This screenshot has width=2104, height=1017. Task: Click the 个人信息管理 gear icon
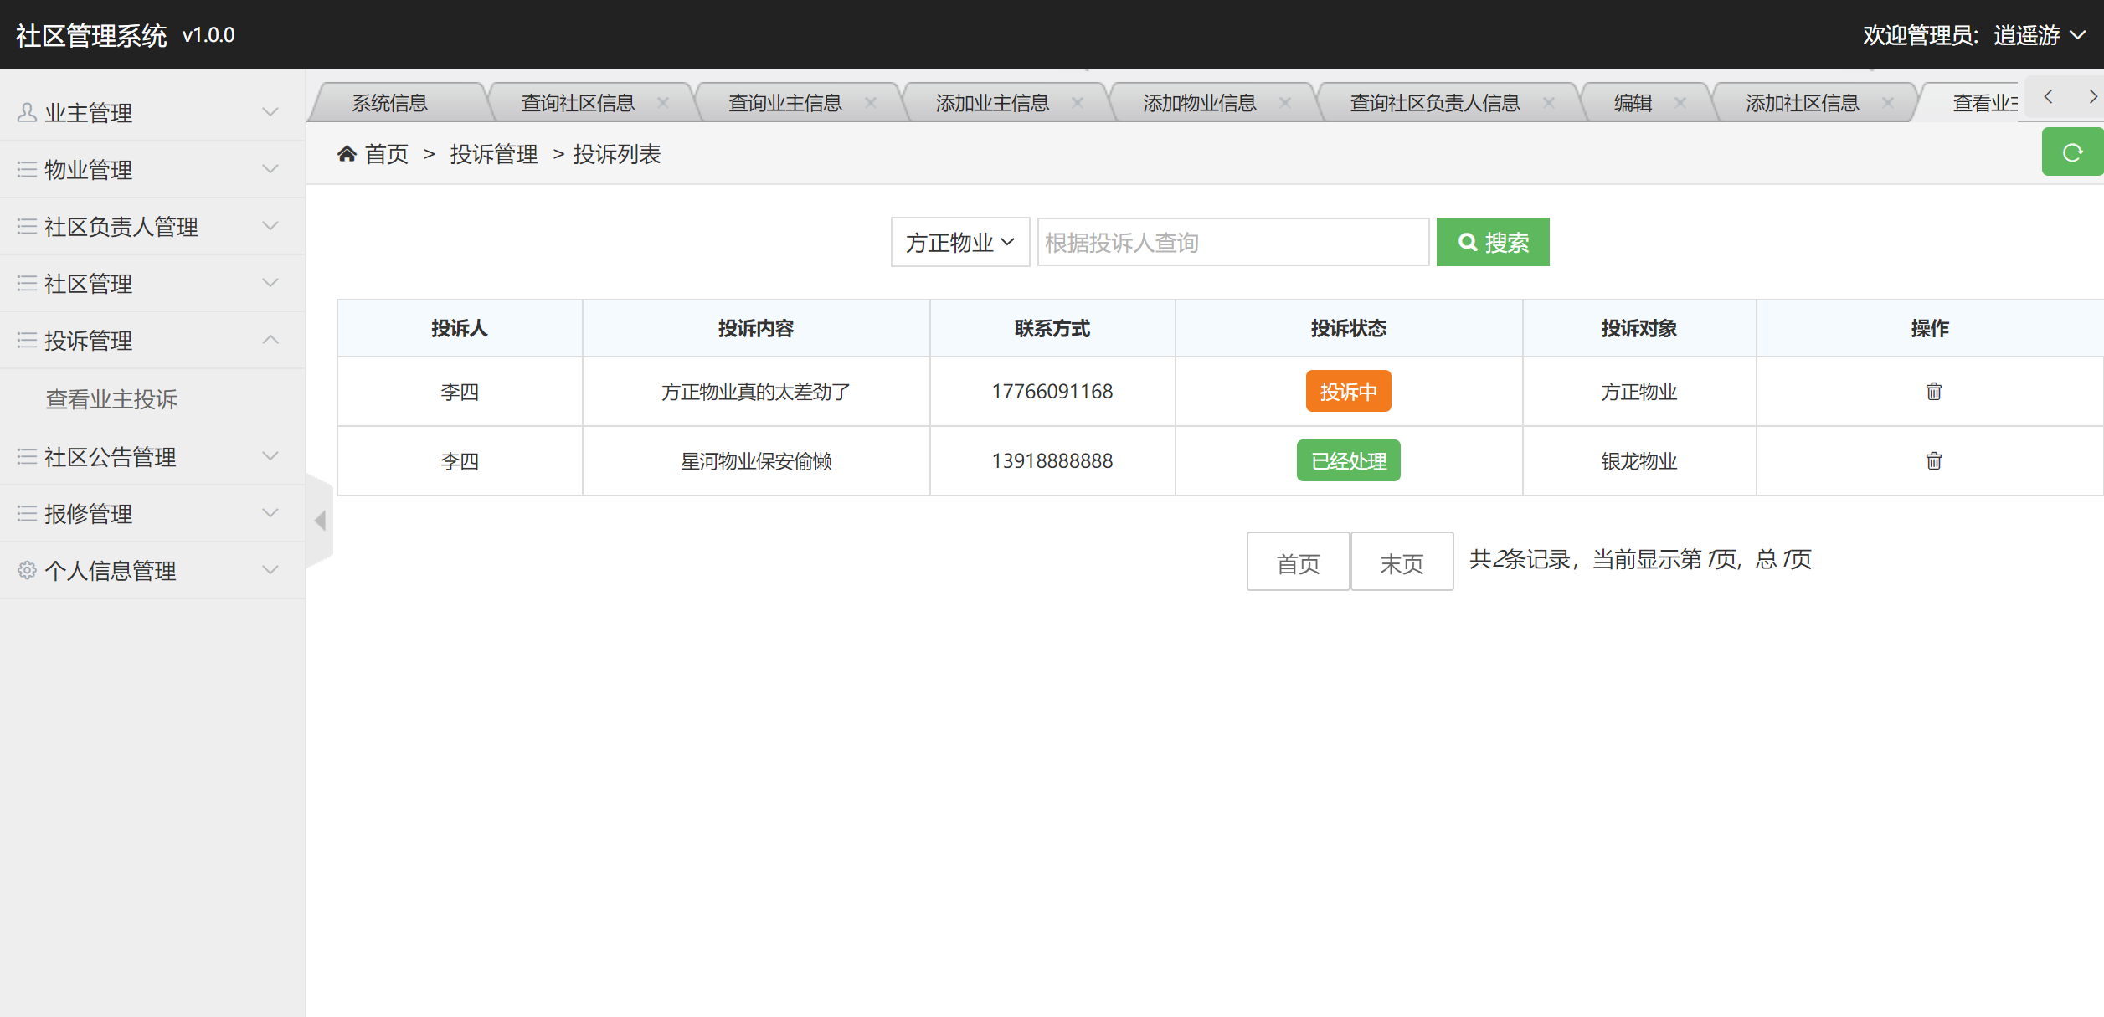26,569
